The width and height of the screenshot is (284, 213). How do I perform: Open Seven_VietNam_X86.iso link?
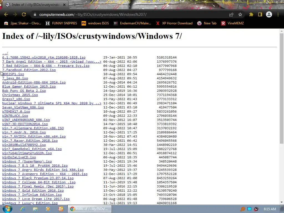23,107
